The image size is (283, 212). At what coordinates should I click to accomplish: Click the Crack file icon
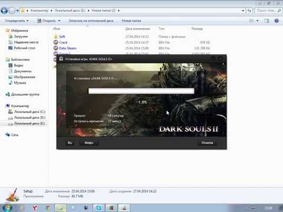click(x=56, y=42)
